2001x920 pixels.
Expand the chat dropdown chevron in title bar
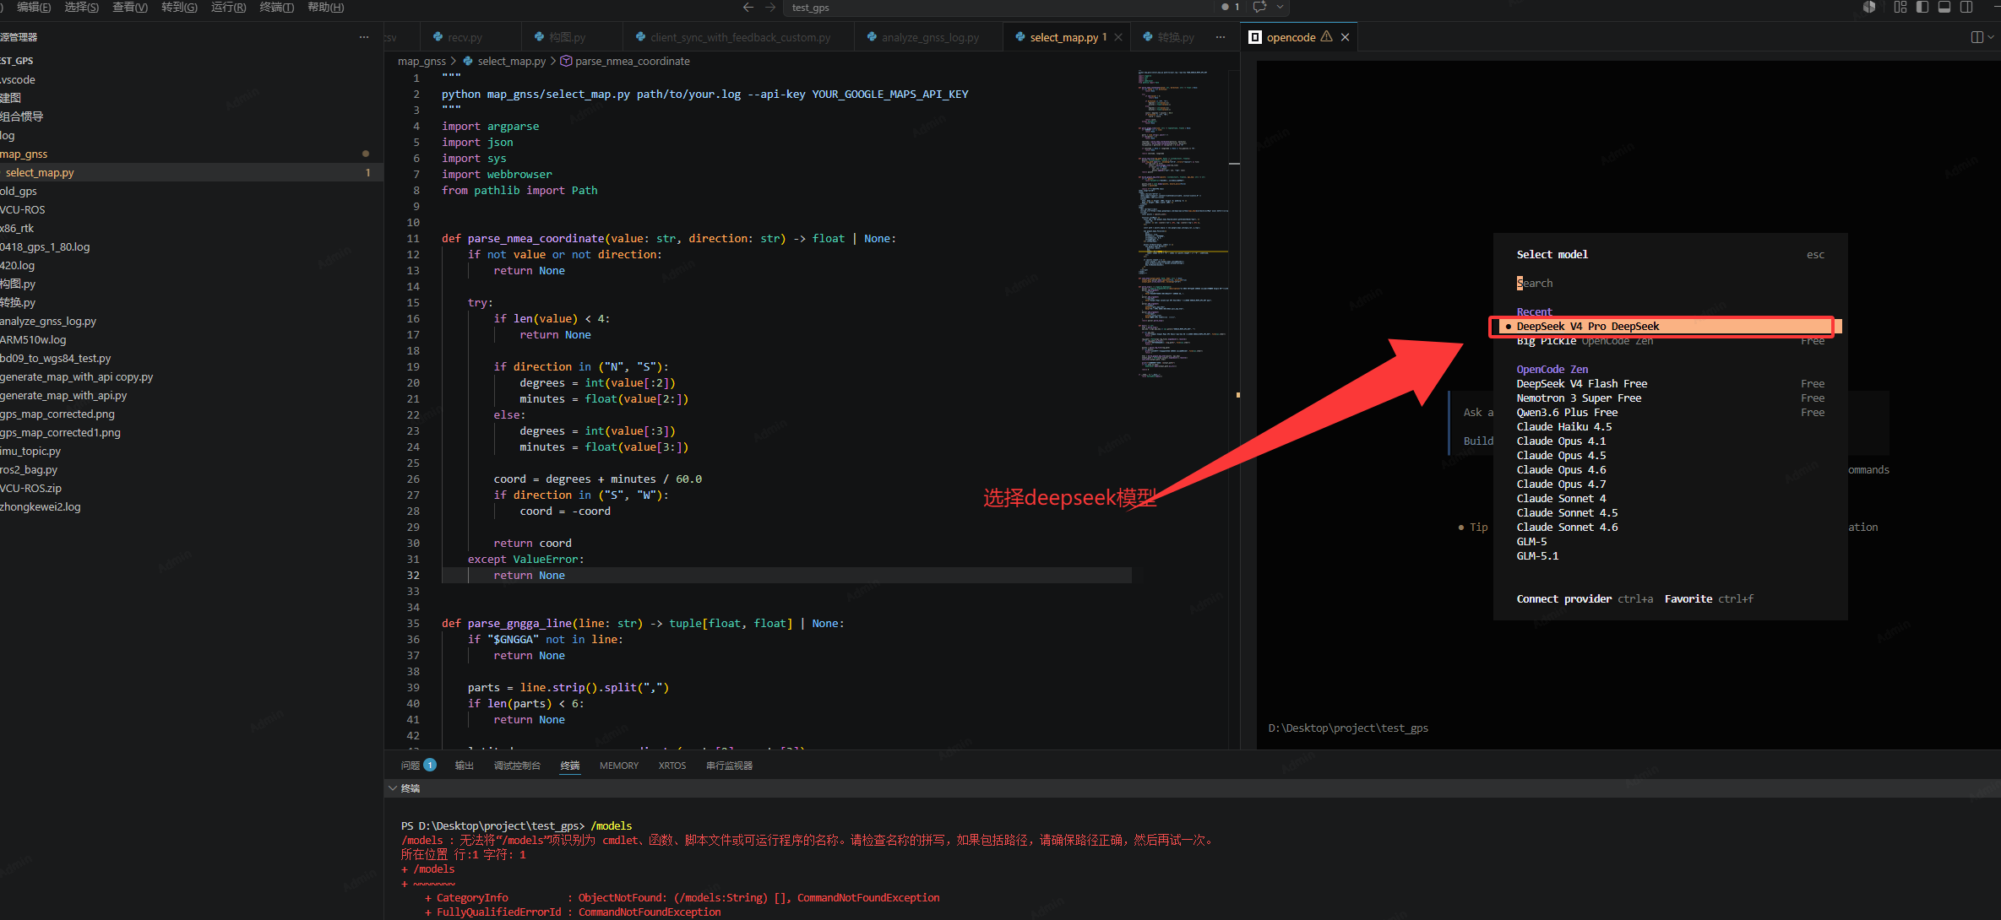coord(1281,7)
